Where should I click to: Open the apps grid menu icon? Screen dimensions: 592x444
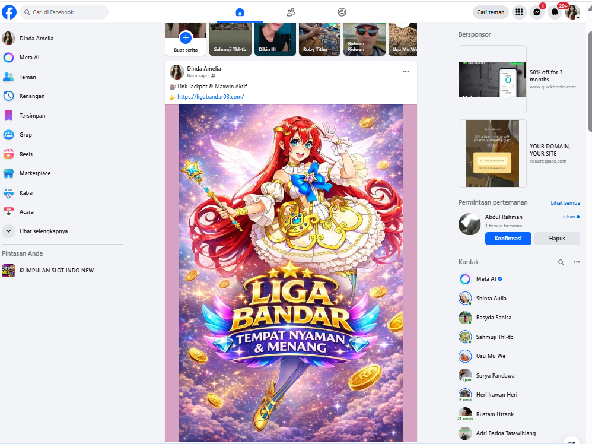tap(519, 12)
